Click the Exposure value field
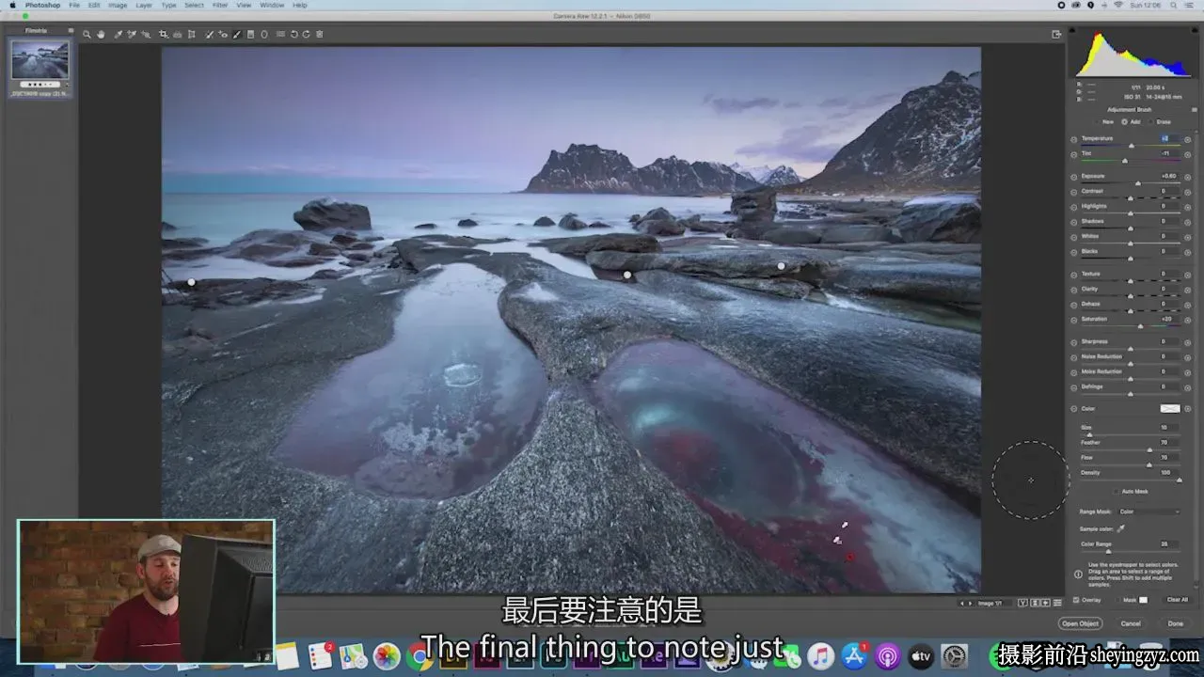1204x677 pixels. (1168, 176)
